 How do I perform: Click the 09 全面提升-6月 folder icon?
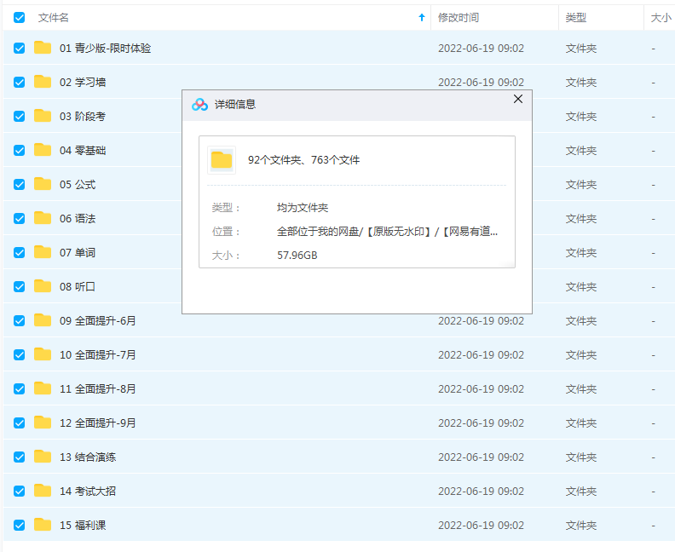[43, 319]
